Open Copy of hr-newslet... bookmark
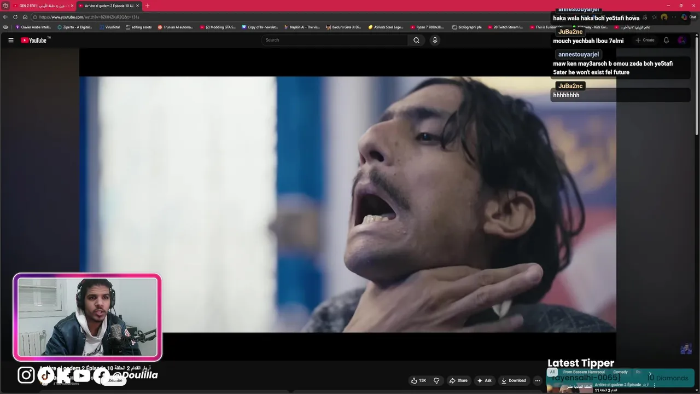 [260, 27]
